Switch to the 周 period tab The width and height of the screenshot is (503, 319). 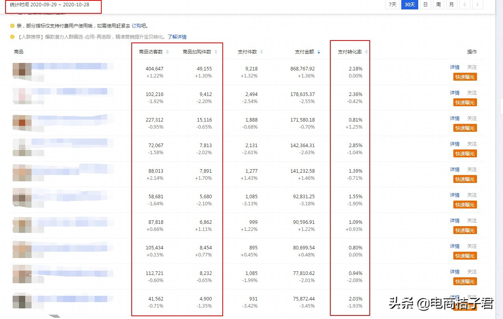click(x=438, y=5)
